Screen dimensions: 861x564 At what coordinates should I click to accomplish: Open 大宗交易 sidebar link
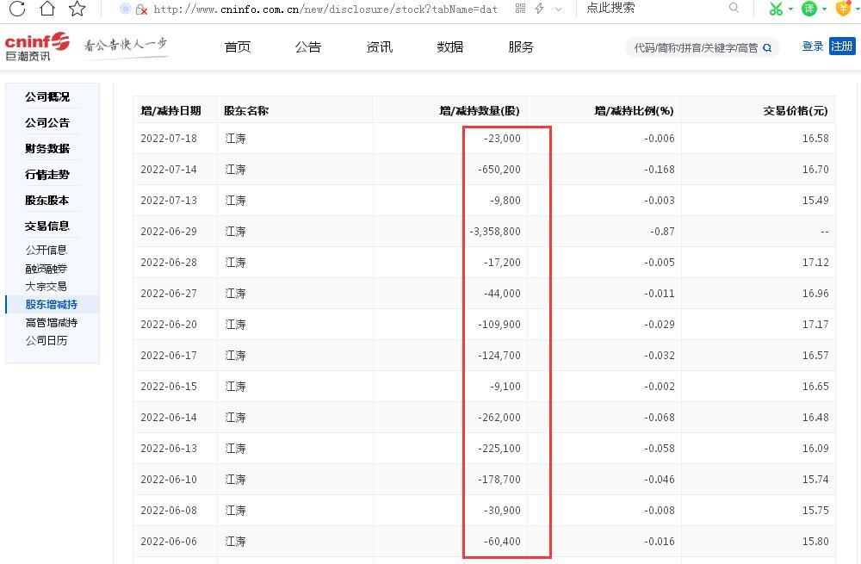(x=46, y=287)
